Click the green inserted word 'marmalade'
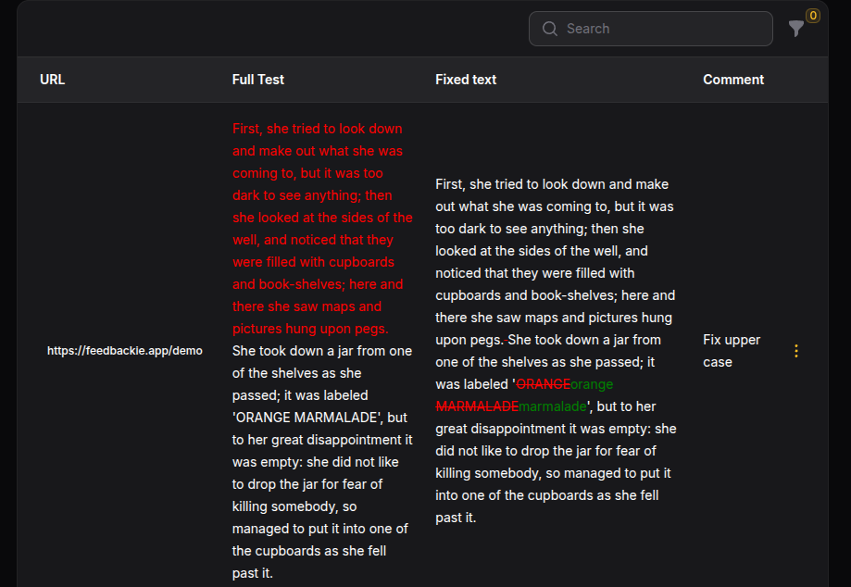This screenshot has width=851, height=587. pos(553,406)
